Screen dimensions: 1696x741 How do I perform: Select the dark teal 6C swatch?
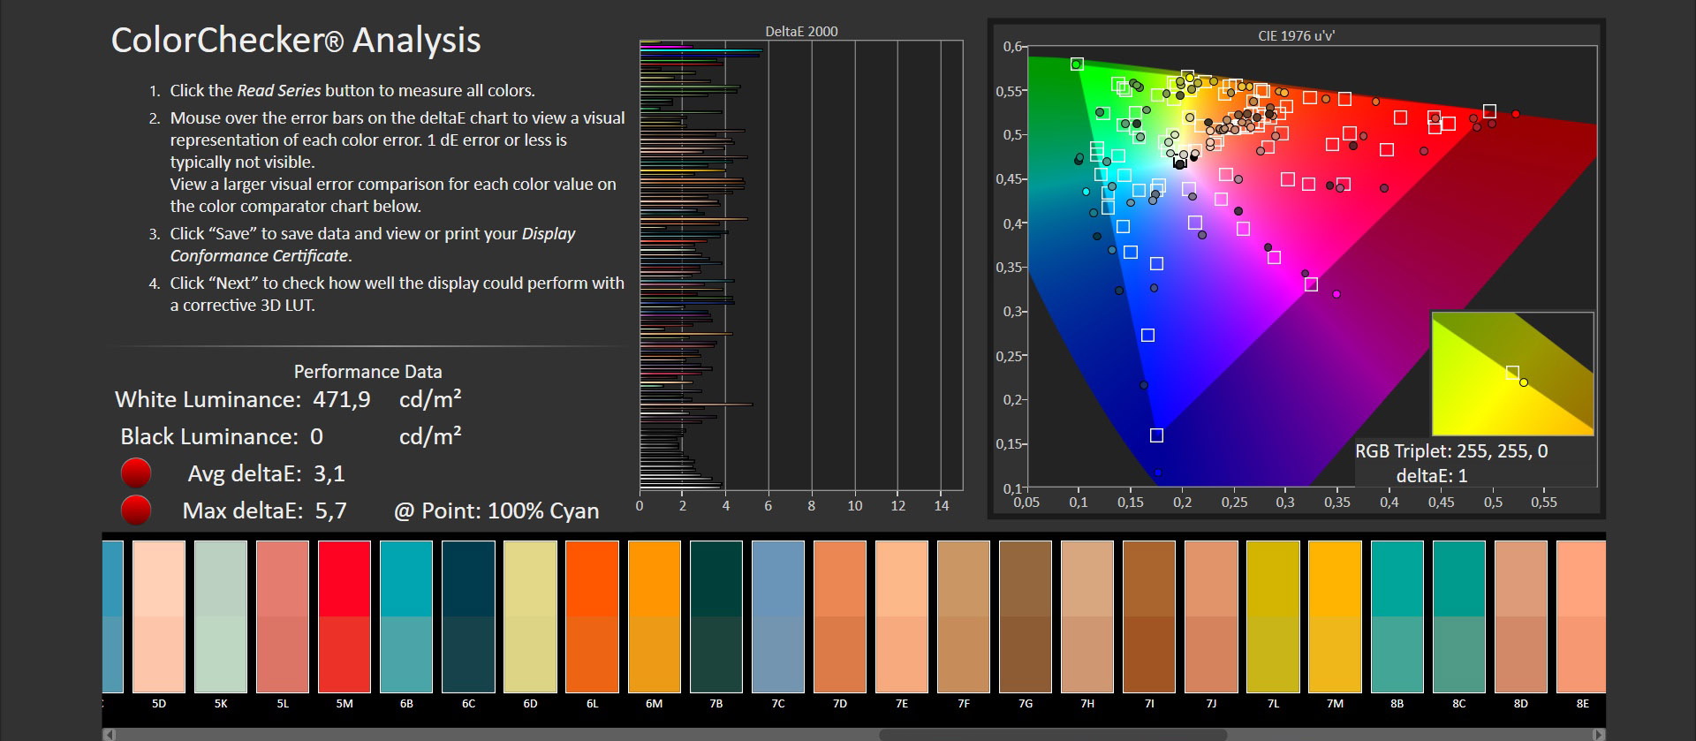(468, 616)
